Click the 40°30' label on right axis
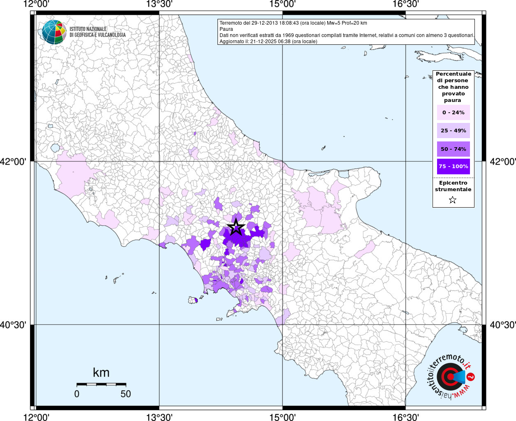 502,325
